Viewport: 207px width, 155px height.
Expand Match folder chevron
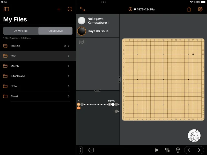click(69, 66)
